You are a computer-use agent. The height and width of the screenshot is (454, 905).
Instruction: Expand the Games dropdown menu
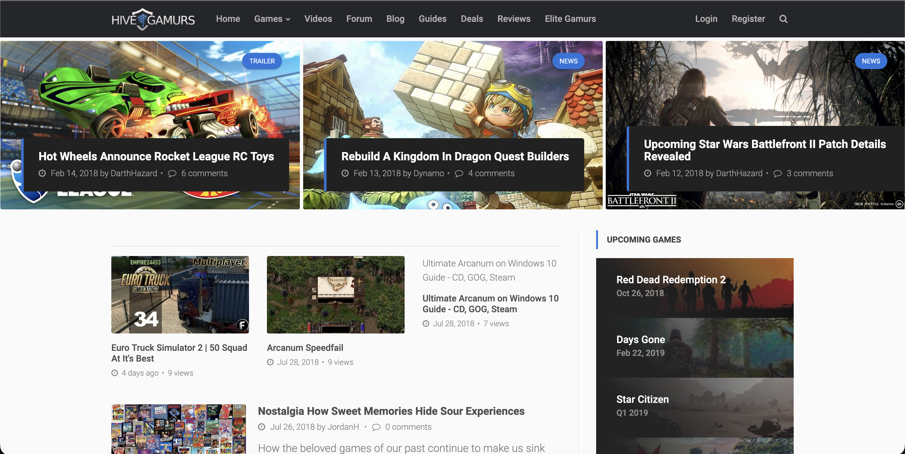(272, 19)
